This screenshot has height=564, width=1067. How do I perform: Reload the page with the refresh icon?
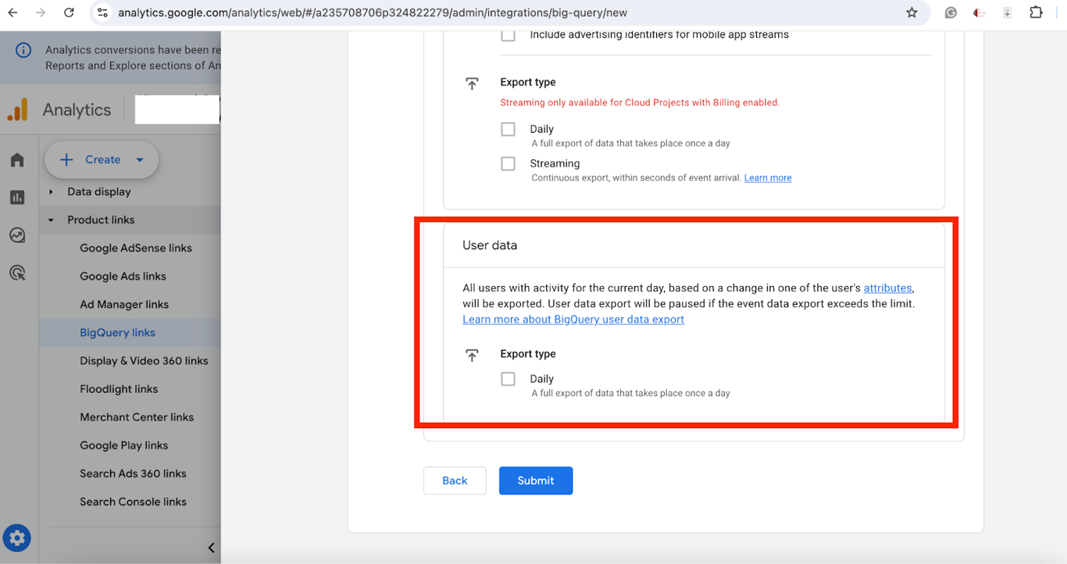[69, 12]
